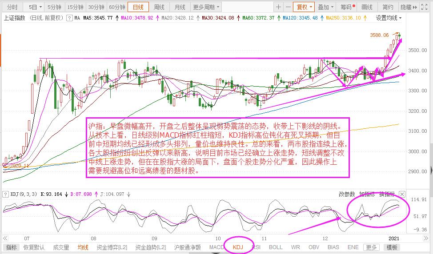Viewport: 433px width, 254px height.
Task: Open the 设置均线 settings dropdown
Action: [389, 18]
